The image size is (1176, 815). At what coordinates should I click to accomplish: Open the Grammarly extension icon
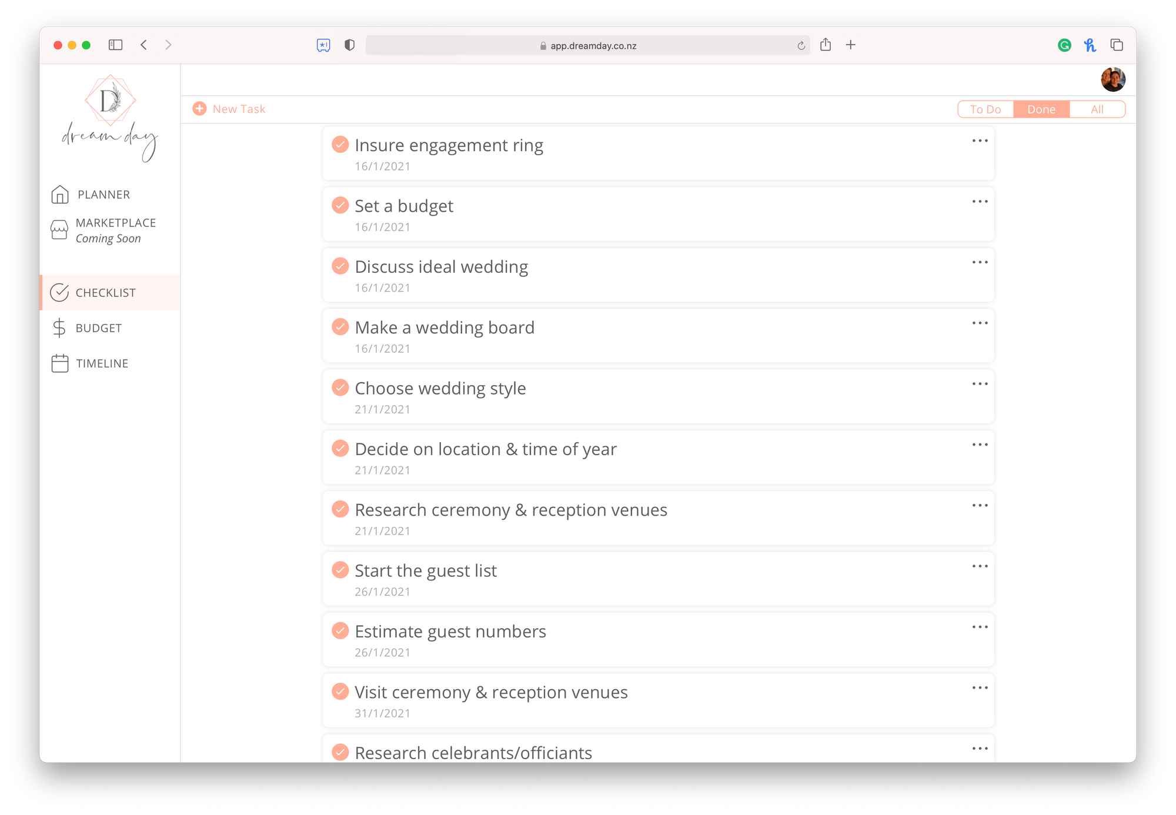[1064, 45]
